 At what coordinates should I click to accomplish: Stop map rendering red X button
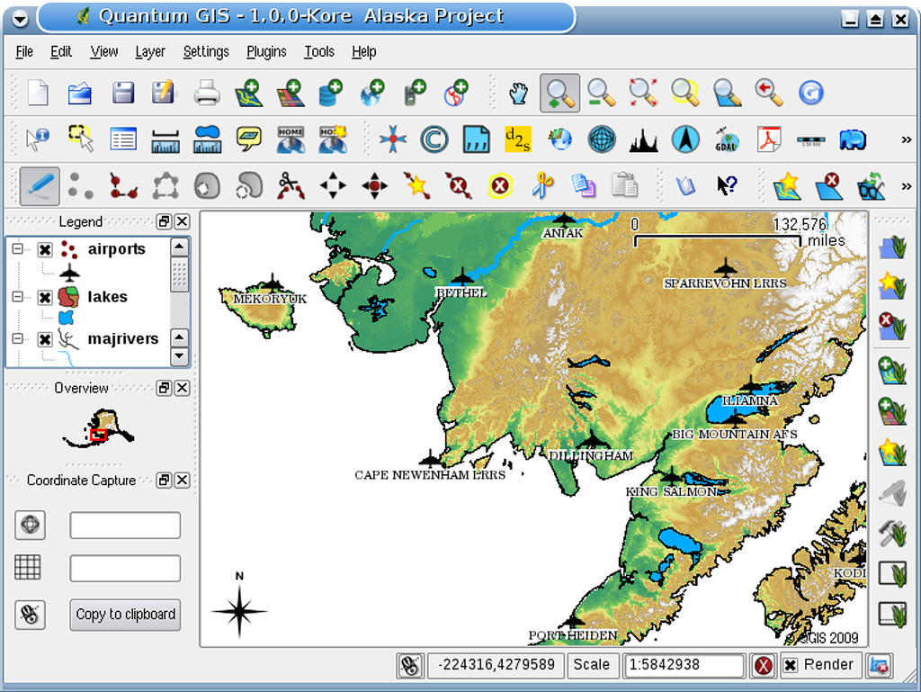(763, 666)
